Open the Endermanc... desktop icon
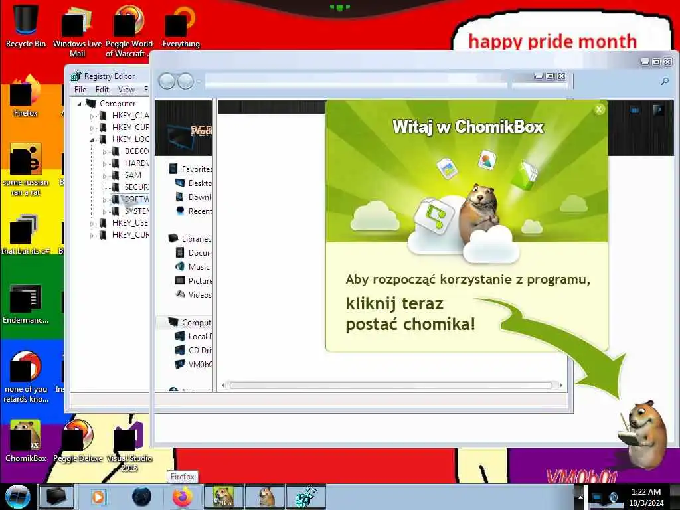This screenshot has width=680, height=510. [x=26, y=303]
